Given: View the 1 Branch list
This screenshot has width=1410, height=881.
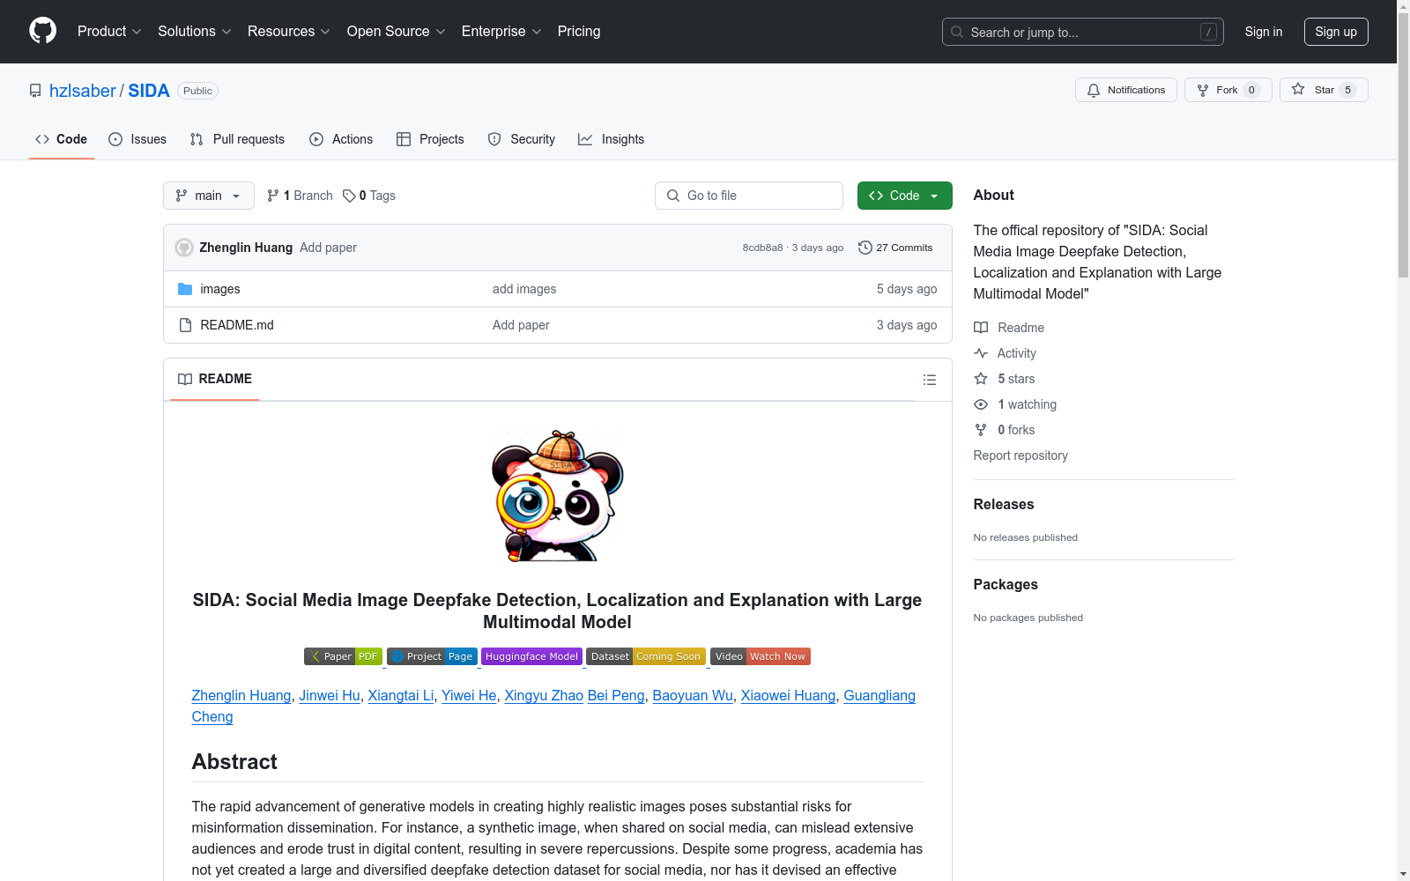Looking at the screenshot, I should [x=300, y=196].
